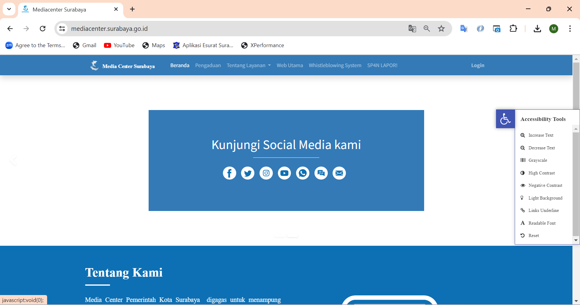
Task: Open the tab search dropdown arrow
Action: (x=9, y=9)
